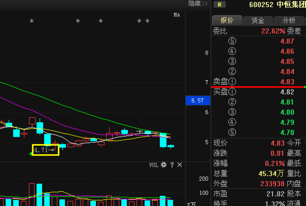Click the buy level 1 circled icon
This screenshot has height=206, width=306.
[232, 92]
